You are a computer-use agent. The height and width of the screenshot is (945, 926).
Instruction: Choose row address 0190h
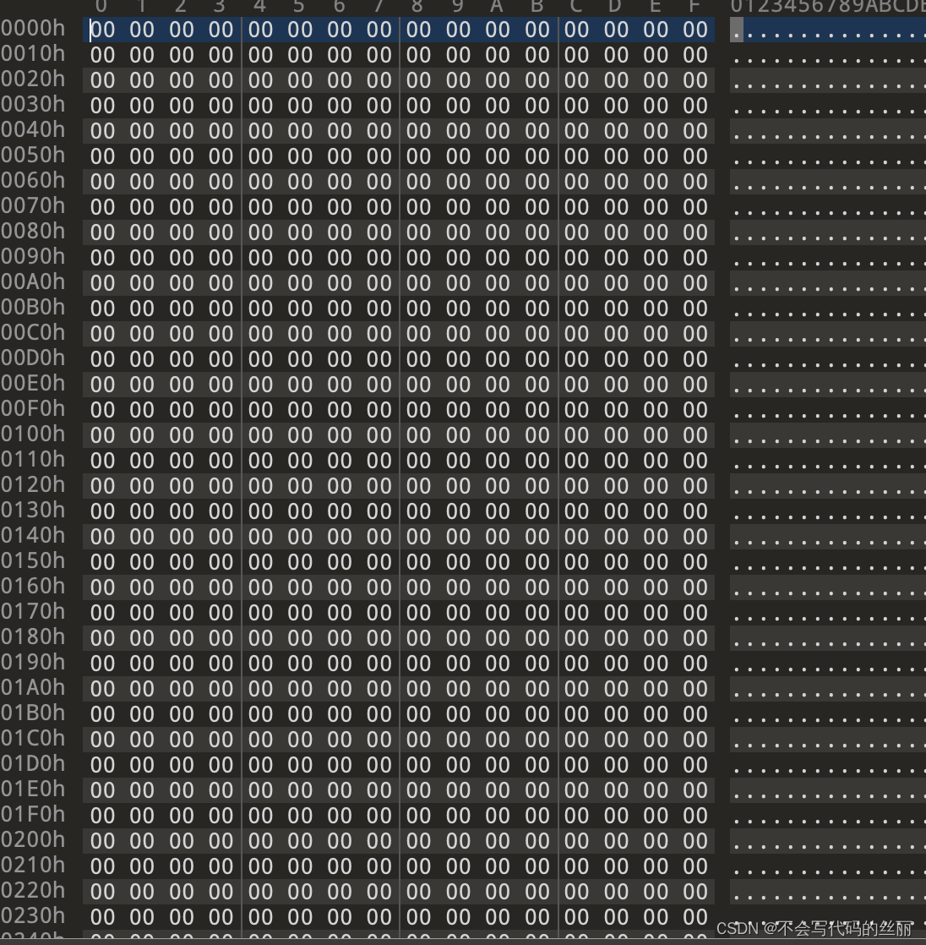(33, 662)
